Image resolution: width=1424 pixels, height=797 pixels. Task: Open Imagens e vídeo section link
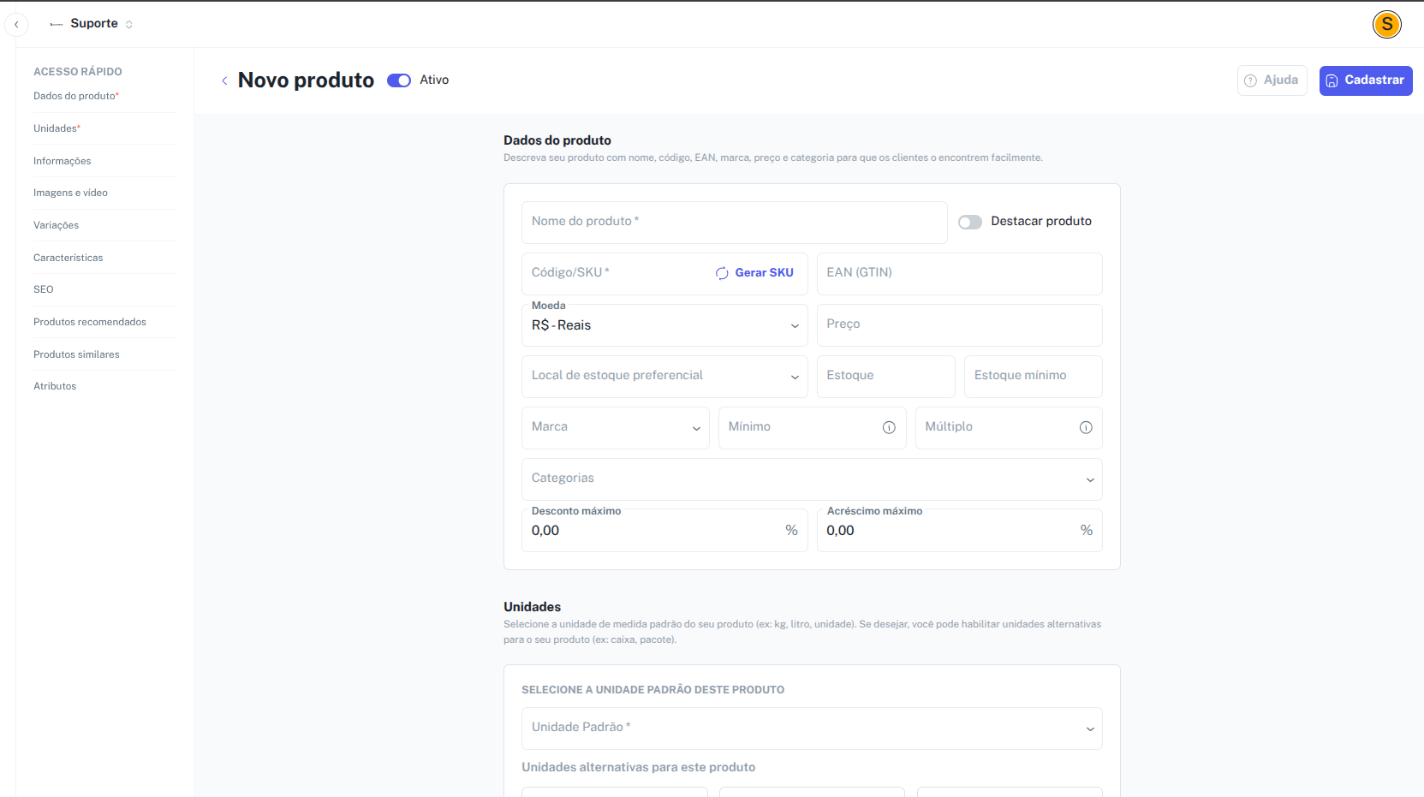coord(70,193)
